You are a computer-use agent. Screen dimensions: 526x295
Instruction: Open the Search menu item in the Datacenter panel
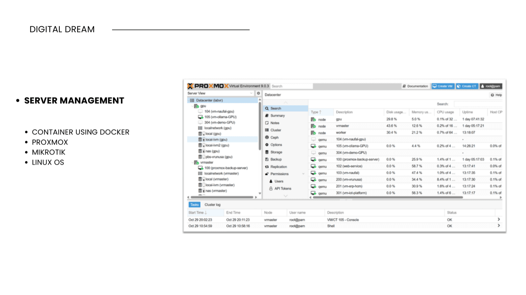(285, 108)
